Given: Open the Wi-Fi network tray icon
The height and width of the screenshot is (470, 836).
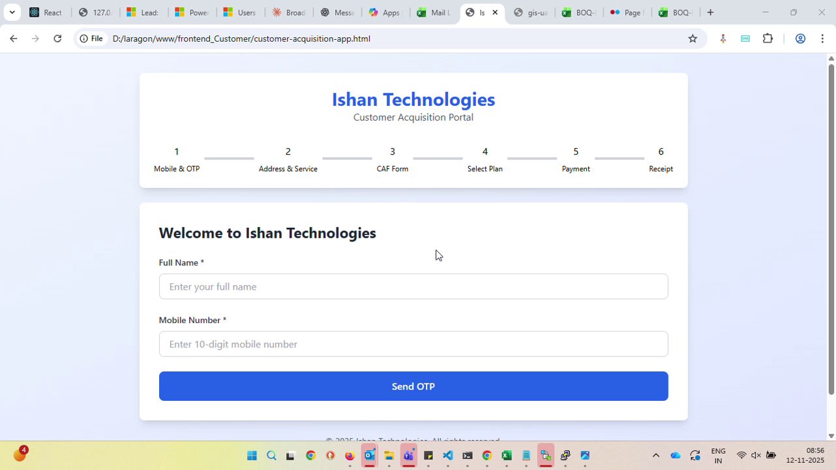Looking at the screenshot, I should 741,456.
